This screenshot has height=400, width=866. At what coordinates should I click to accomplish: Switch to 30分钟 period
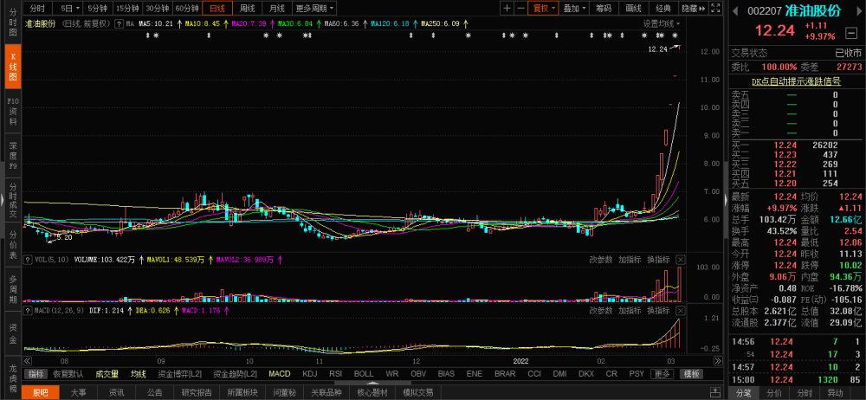[157, 9]
